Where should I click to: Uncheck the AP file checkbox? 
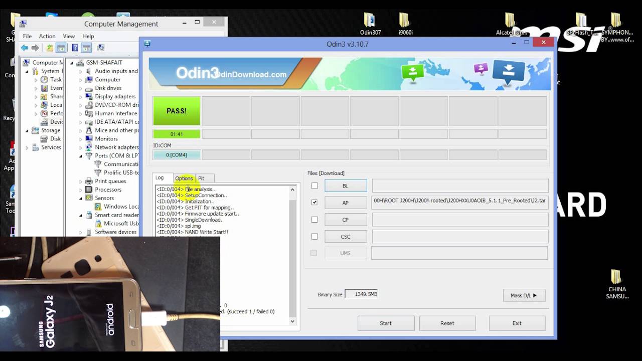314,203
